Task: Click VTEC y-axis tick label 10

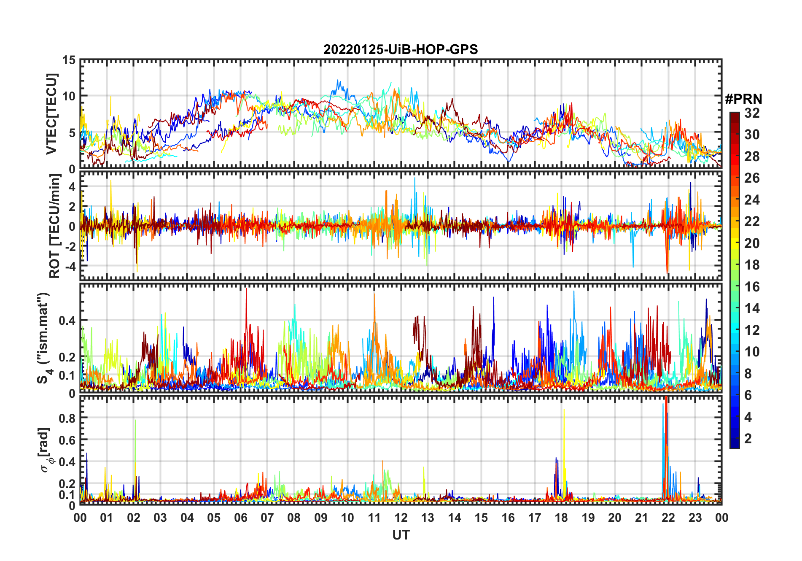Action: 69,97
